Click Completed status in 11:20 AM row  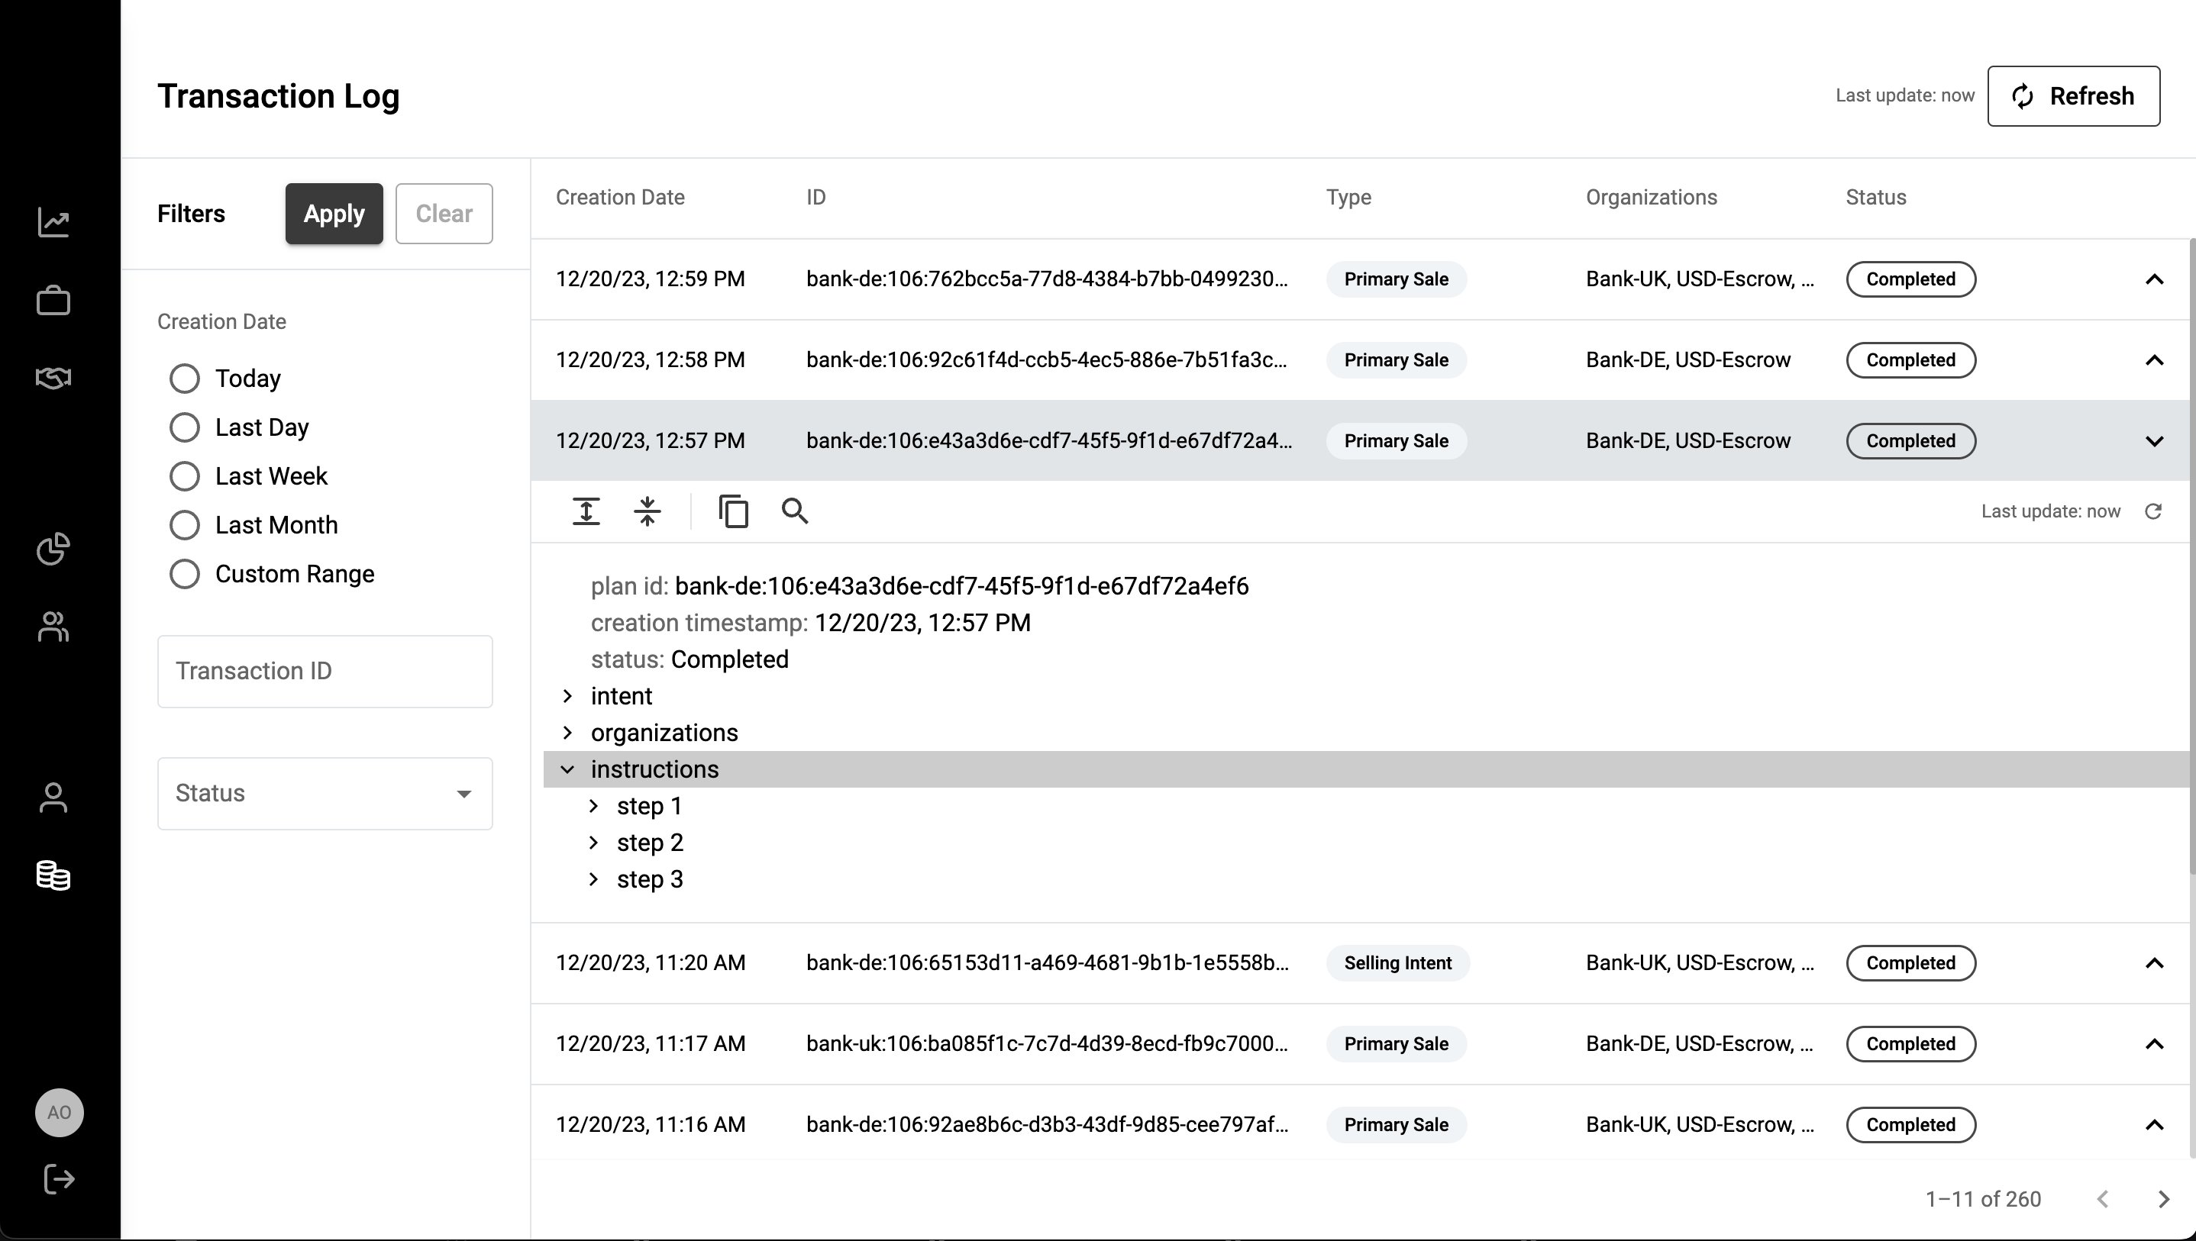[x=1910, y=963]
